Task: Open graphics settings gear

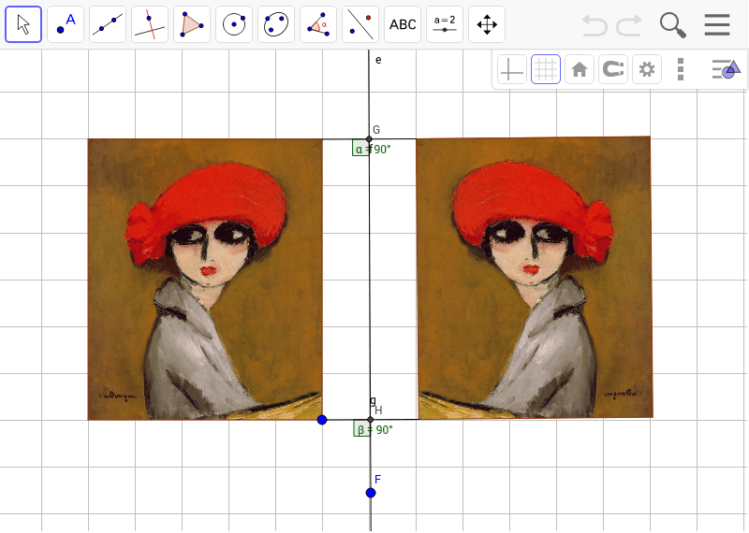Action: pyautogui.click(x=647, y=70)
